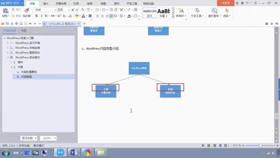This screenshot has width=280, height=158.
Task: Click the volume speaker tray icon
Action: pyautogui.click(x=273, y=153)
